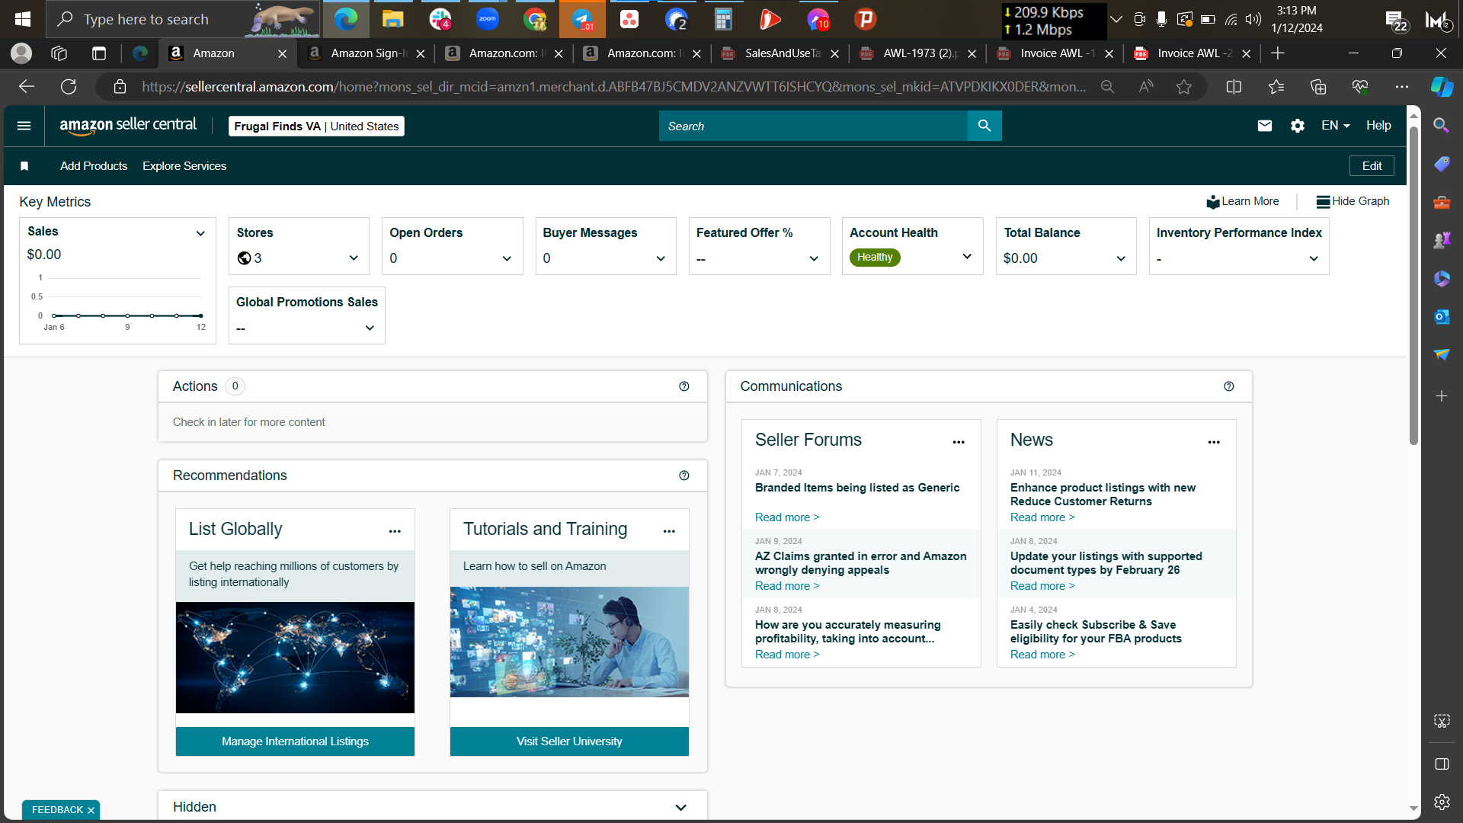Open Calculator from the taskbar
The height and width of the screenshot is (823, 1463).
[x=723, y=19]
